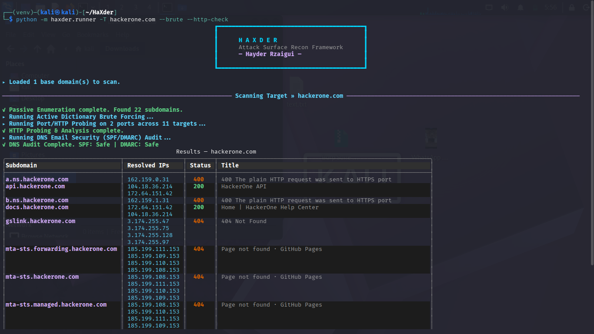Select the gslink.hackerone.com row
The height and width of the screenshot is (334, 594).
[217, 231]
